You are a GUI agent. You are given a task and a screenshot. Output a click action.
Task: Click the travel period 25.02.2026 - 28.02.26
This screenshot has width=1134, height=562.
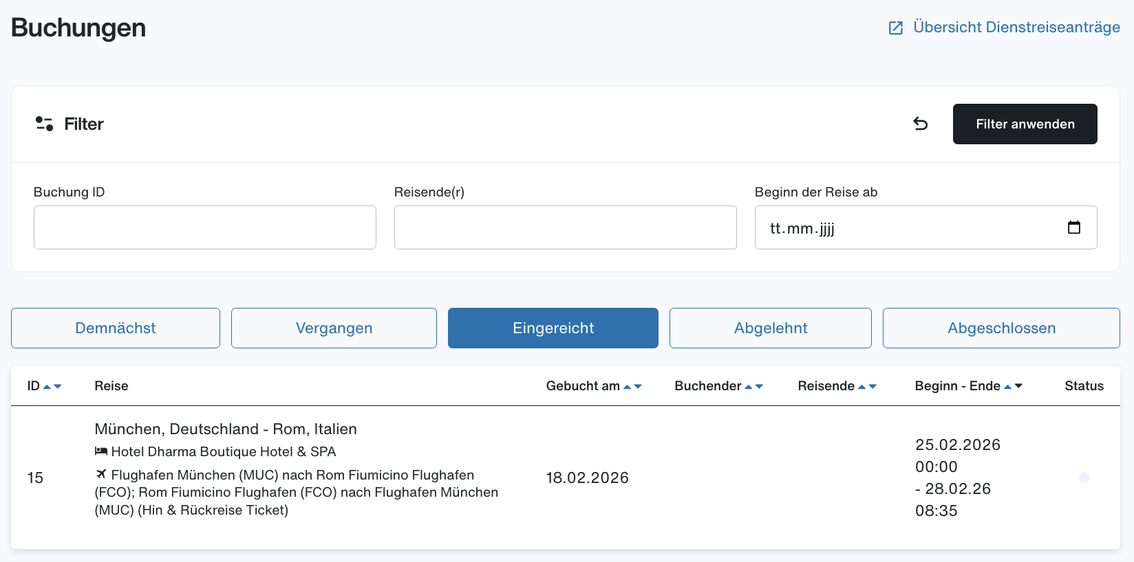click(958, 477)
